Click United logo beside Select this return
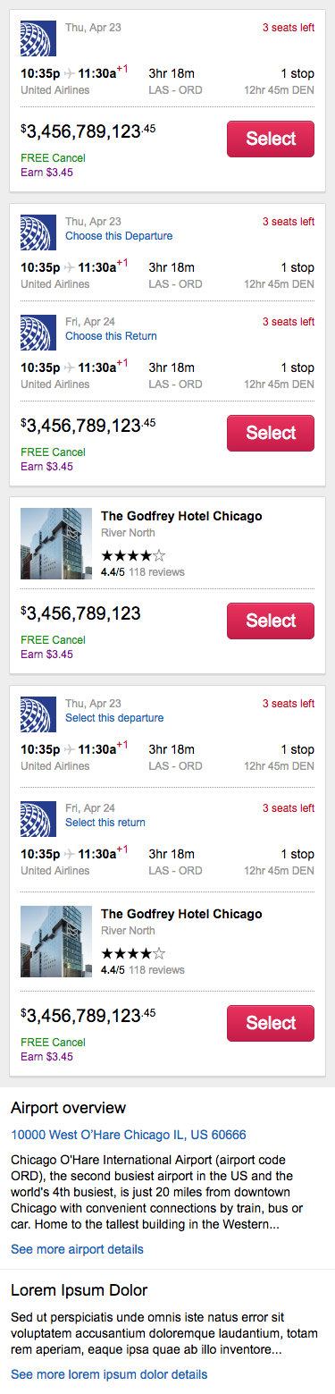The image size is (335, 1394). pyautogui.click(x=38, y=818)
